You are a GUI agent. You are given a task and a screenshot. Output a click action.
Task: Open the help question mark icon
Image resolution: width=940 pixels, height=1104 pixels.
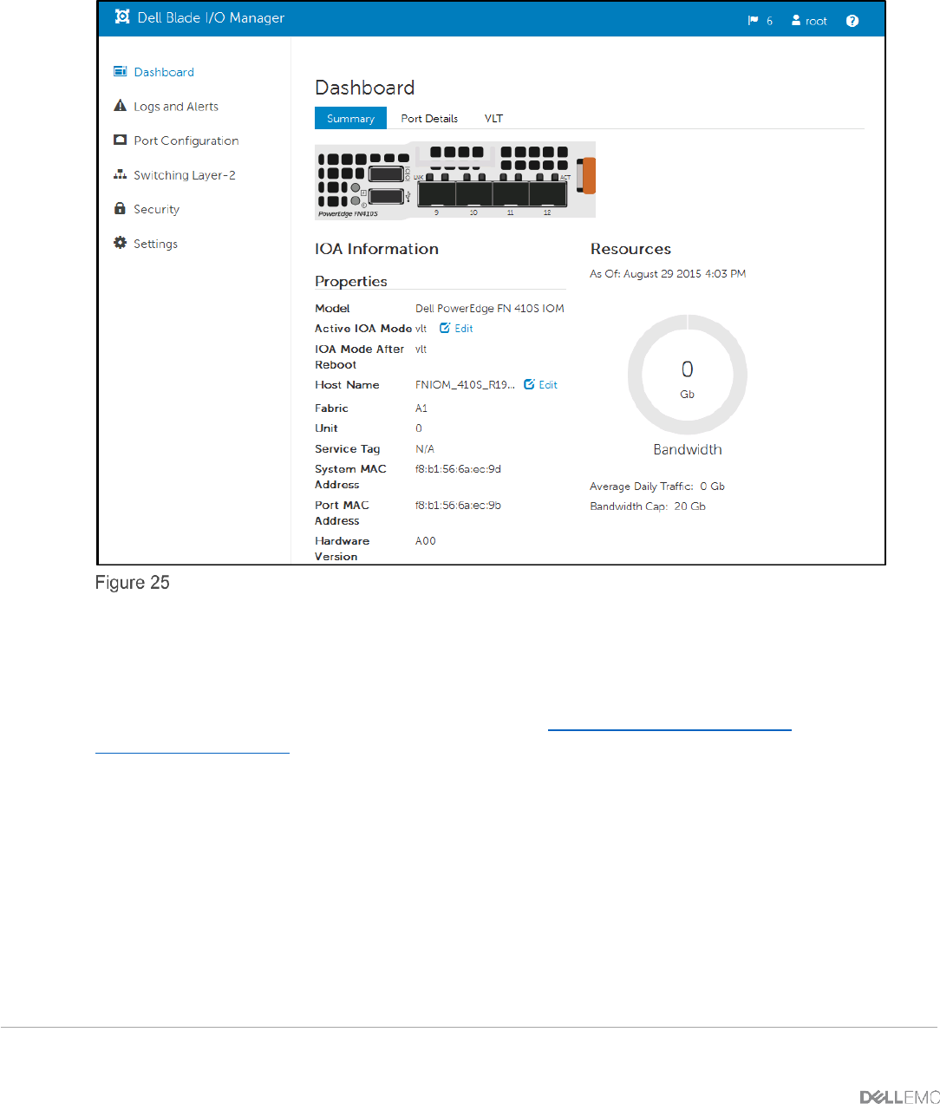pos(852,21)
